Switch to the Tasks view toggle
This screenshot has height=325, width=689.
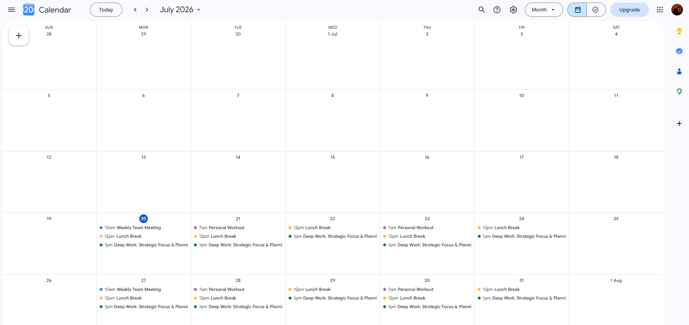tap(596, 10)
